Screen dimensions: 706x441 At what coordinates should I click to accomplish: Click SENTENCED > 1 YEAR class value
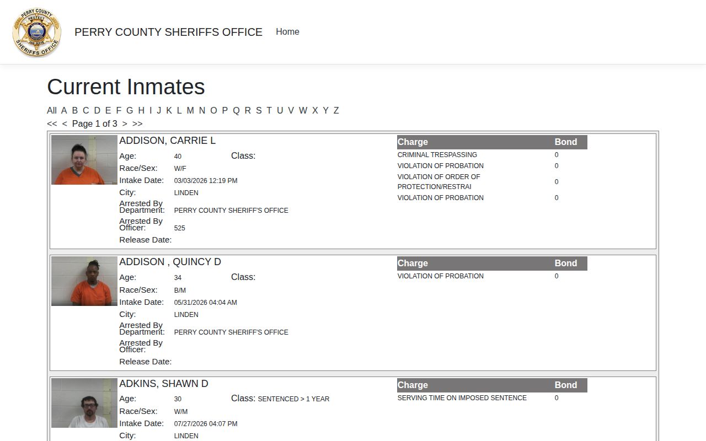(x=293, y=399)
